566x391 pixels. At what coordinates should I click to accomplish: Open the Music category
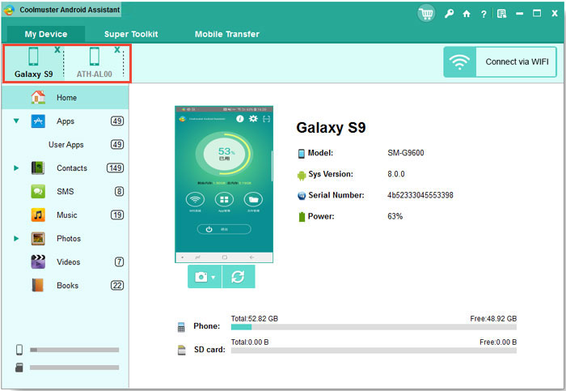tap(65, 215)
